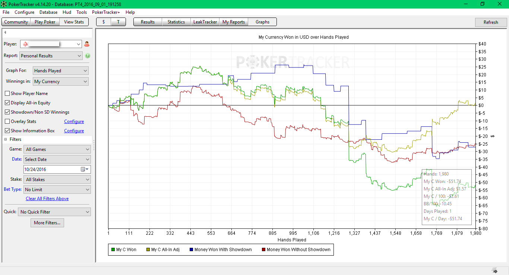Select the View Stats tab

point(74,22)
